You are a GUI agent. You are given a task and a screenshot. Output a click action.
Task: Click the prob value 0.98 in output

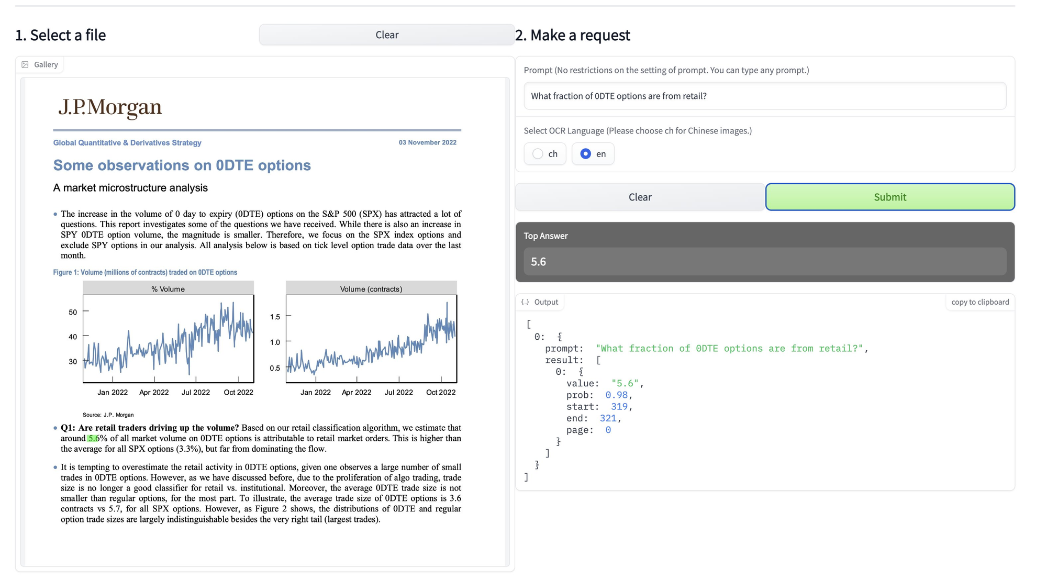pyautogui.click(x=616, y=395)
